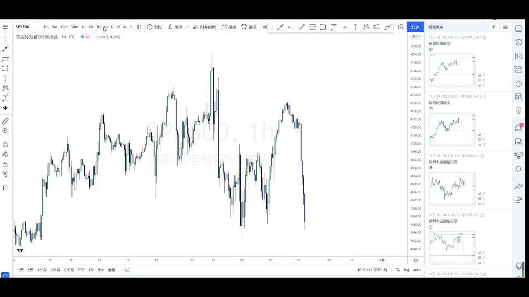The width and height of the screenshot is (529, 297).
Task: Open timezone menu at 10:31:44 (UTC+8)
Action: [x=372, y=270]
